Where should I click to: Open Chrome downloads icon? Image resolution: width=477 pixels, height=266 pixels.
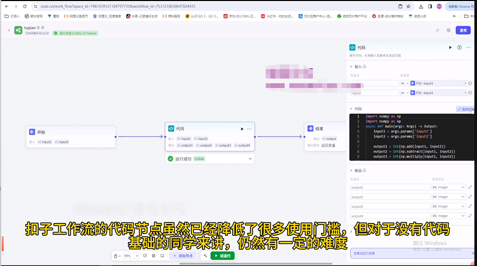click(x=421, y=6)
